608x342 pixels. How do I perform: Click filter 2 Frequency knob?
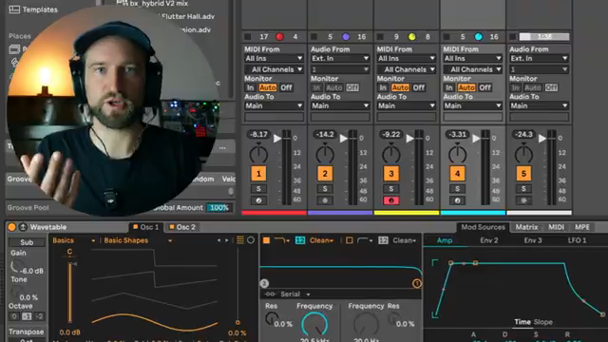pyautogui.click(x=366, y=324)
